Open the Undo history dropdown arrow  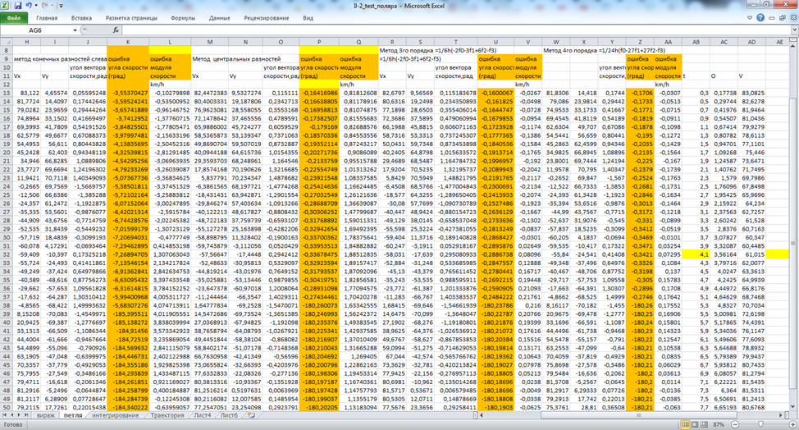38,5
